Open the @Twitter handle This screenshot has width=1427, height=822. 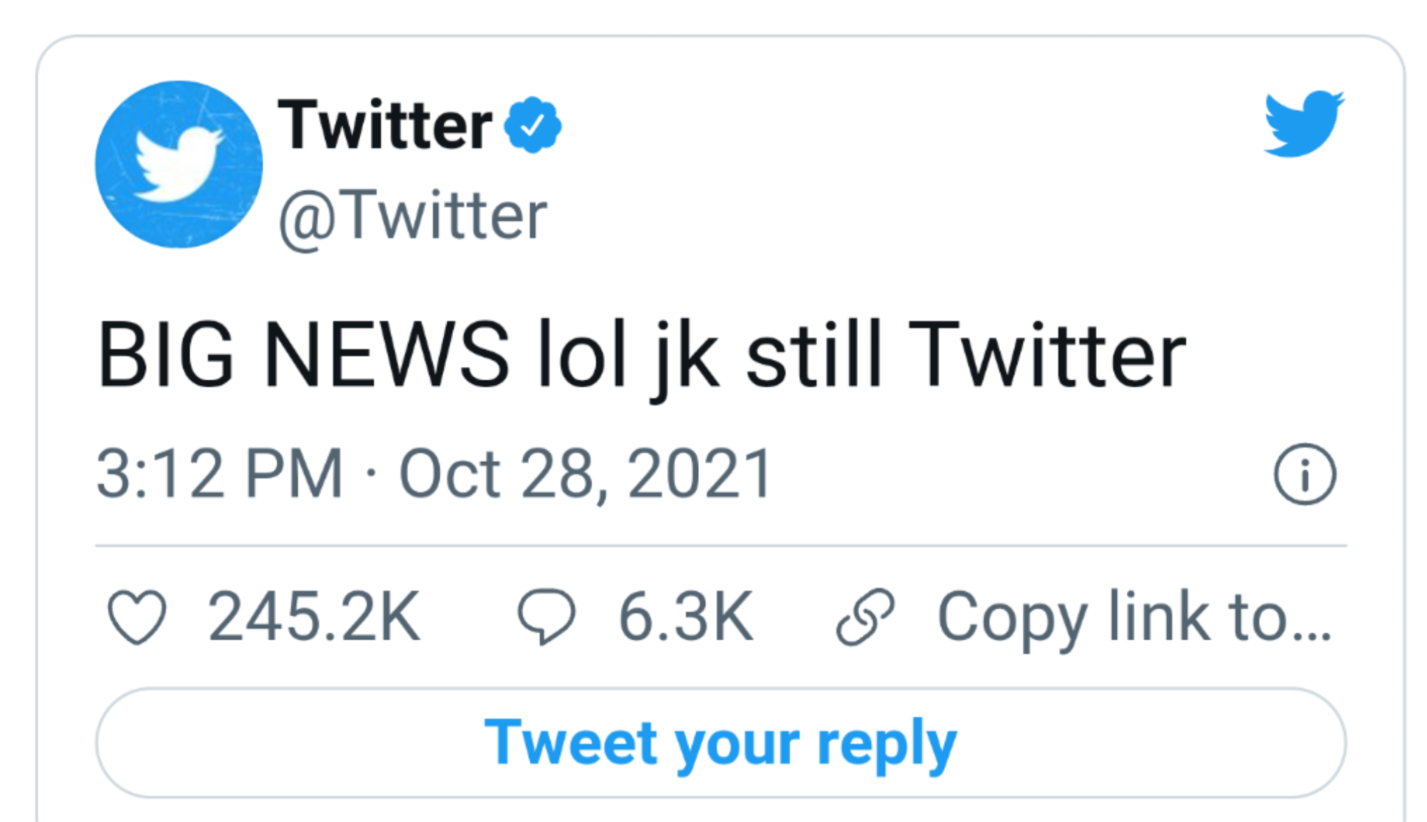coord(413,216)
